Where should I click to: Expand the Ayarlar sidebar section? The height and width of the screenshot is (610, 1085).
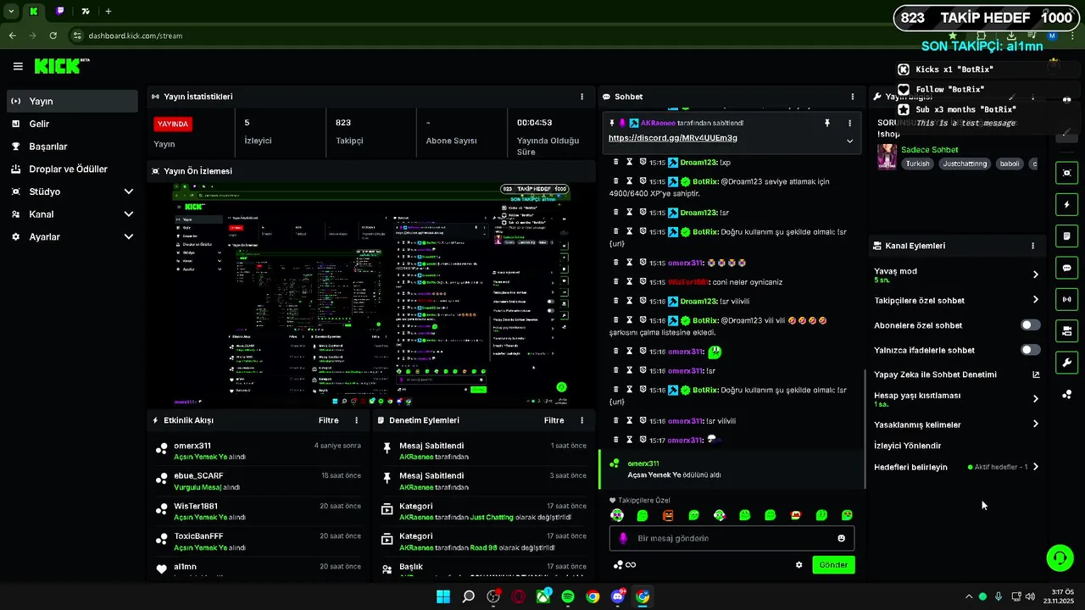(72, 237)
